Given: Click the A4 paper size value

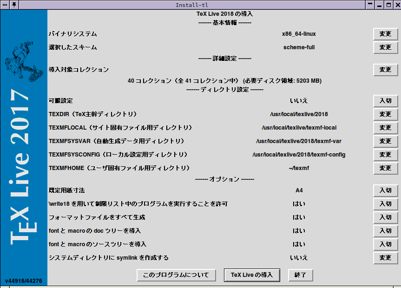Looking at the screenshot, I should click(x=299, y=190).
